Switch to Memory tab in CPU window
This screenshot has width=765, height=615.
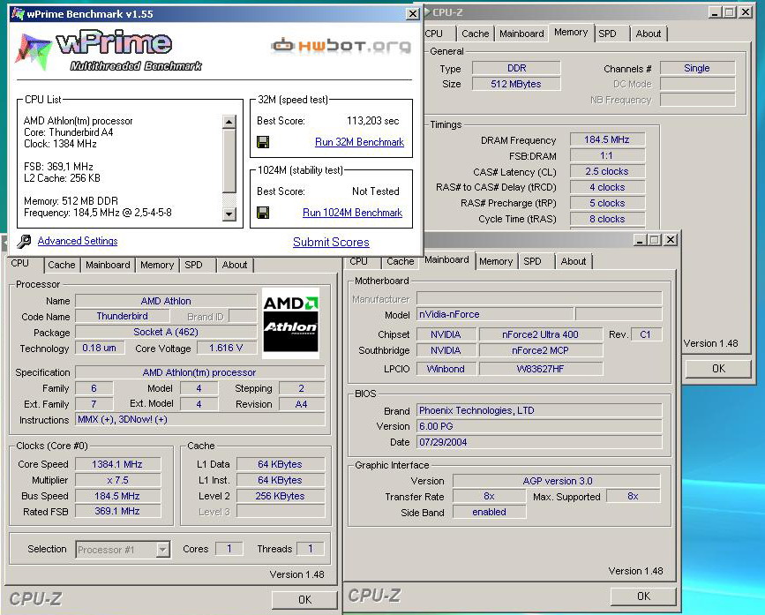tap(157, 265)
